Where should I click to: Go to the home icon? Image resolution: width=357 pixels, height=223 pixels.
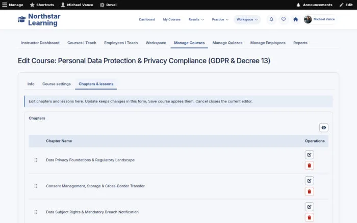pos(295,19)
